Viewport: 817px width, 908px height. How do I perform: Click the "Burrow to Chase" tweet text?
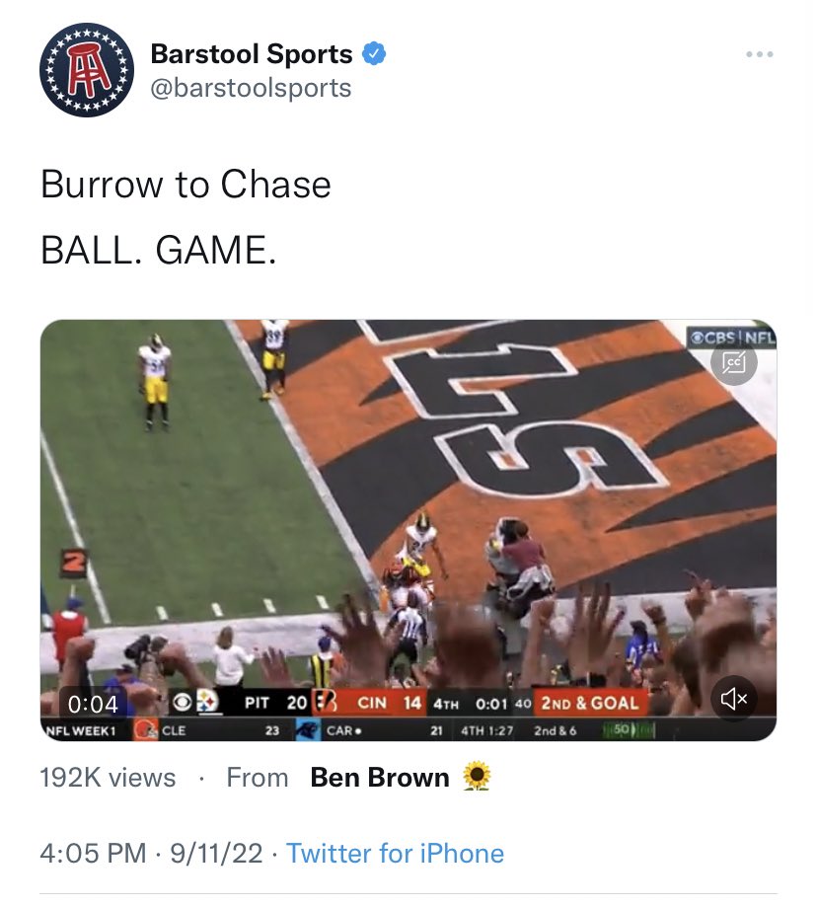[186, 185]
